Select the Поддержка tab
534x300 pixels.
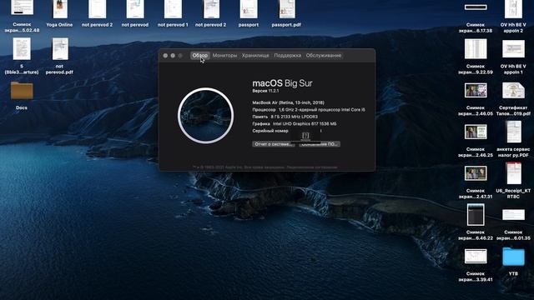tap(287, 56)
